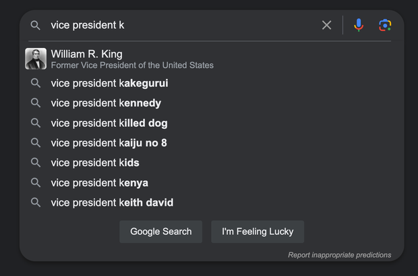418x276 pixels.
Task: Pick "vice president kennedy" suggestion
Action: 106,103
